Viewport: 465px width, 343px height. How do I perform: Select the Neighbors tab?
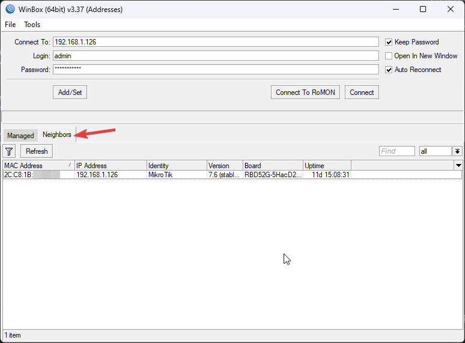tap(57, 135)
